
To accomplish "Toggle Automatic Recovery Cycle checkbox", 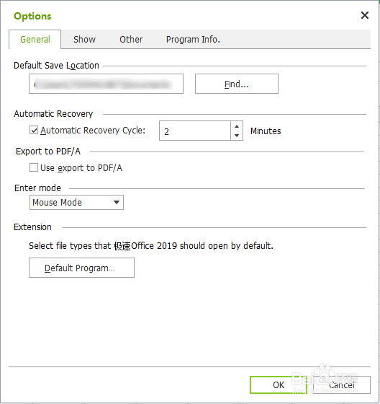I will tap(34, 131).
